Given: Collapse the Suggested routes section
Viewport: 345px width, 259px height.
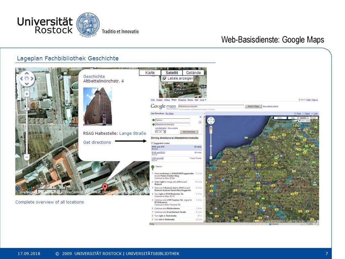Looking at the screenshot, I should pos(152,143).
